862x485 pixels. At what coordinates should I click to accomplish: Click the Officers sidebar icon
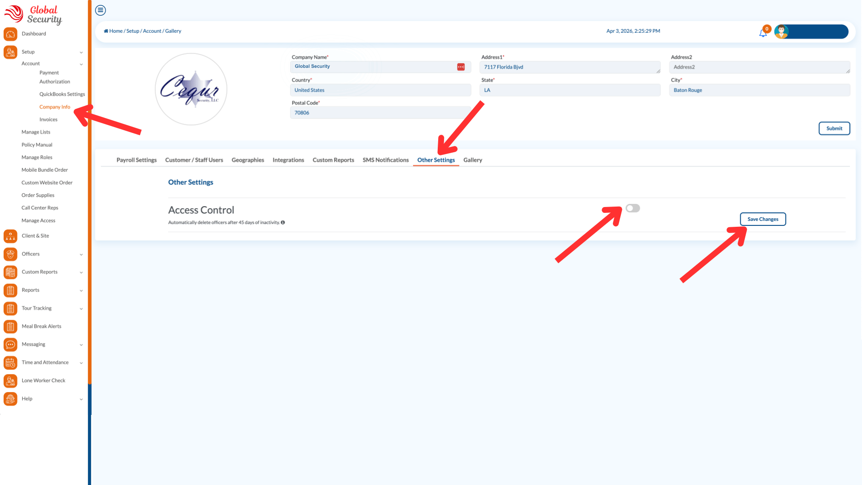pos(10,254)
